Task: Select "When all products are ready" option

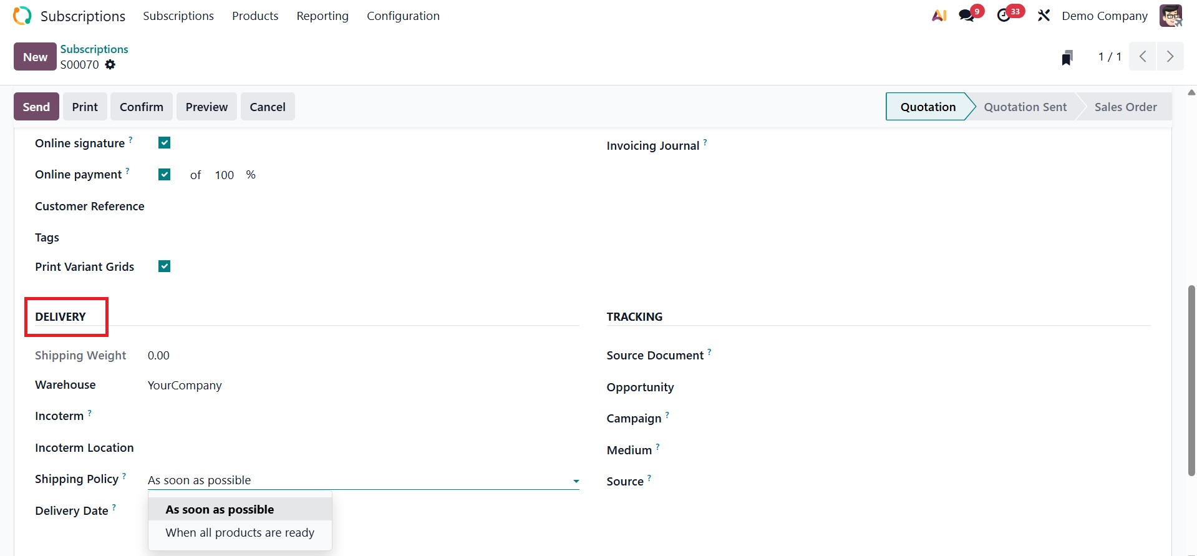Action: click(240, 533)
